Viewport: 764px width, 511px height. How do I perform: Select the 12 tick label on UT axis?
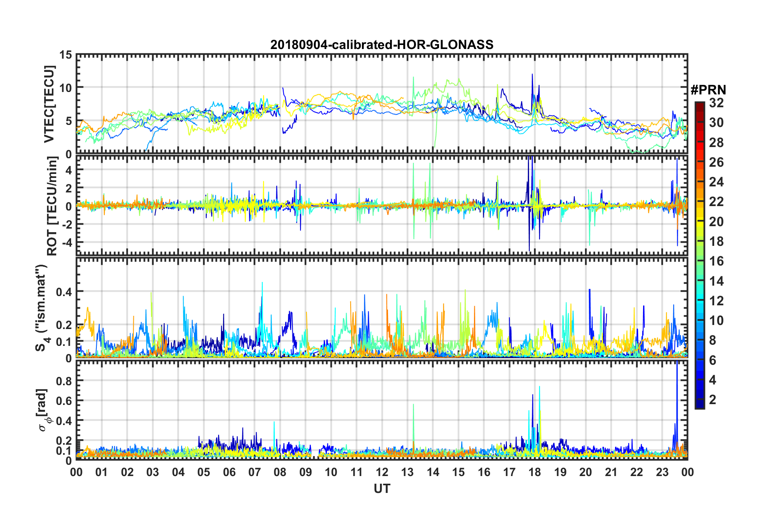click(x=382, y=472)
